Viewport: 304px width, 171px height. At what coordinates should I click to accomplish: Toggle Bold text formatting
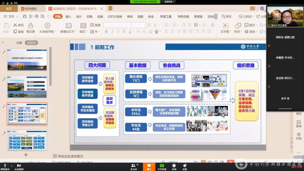(106, 31)
